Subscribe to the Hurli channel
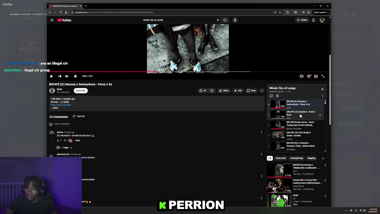380x214 pixels. 80,91
